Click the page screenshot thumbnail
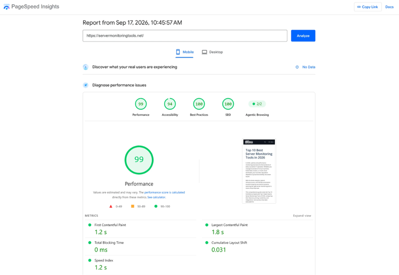Image resolution: width=399 pixels, height=275 pixels. coord(259,171)
